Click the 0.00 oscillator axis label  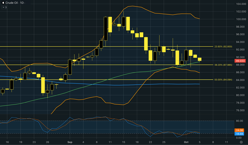(239, 138)
